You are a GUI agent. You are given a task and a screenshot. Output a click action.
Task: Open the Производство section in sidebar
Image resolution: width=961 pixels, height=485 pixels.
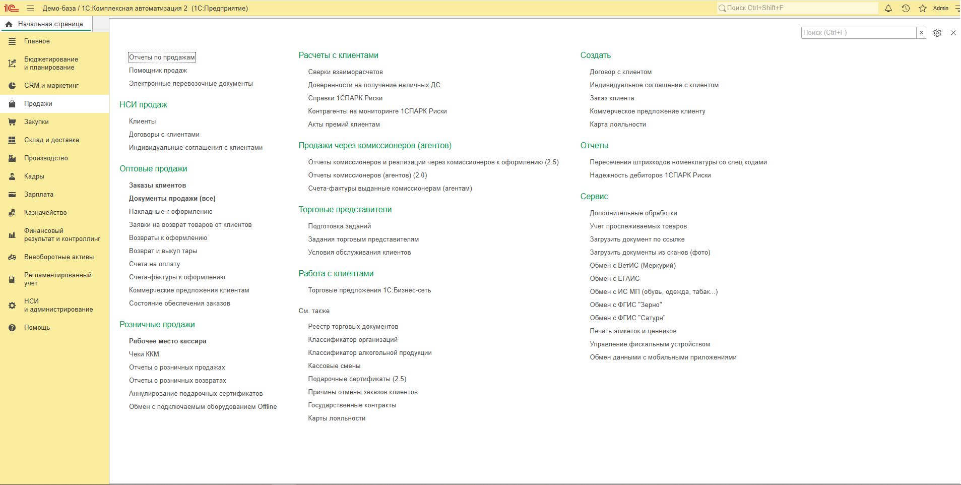[x=54, y=158]
